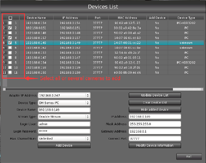Check the box for row 9 device

point(10,63)
